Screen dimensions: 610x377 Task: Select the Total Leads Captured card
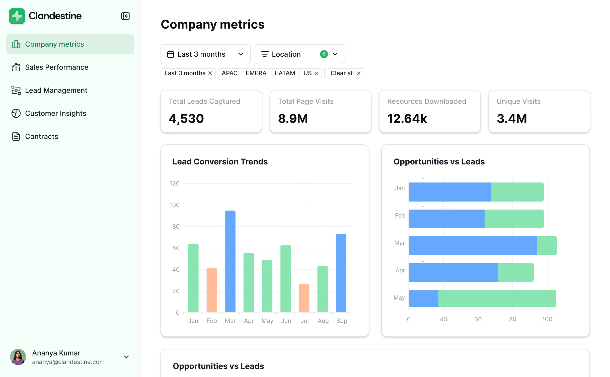click(x=211, y=111)
